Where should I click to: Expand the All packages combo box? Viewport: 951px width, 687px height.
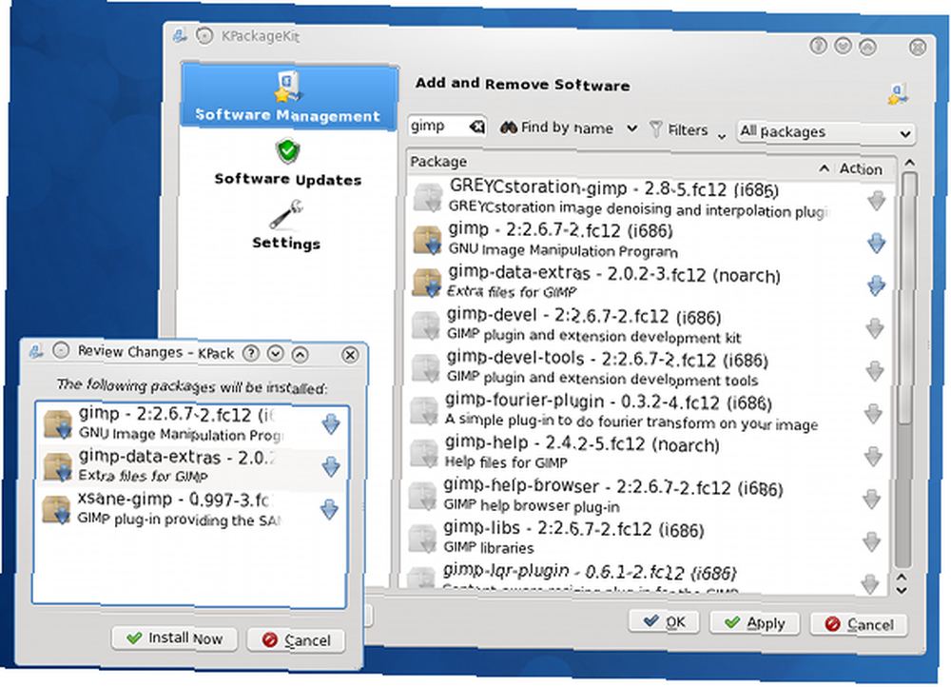[x=825, y=131]
